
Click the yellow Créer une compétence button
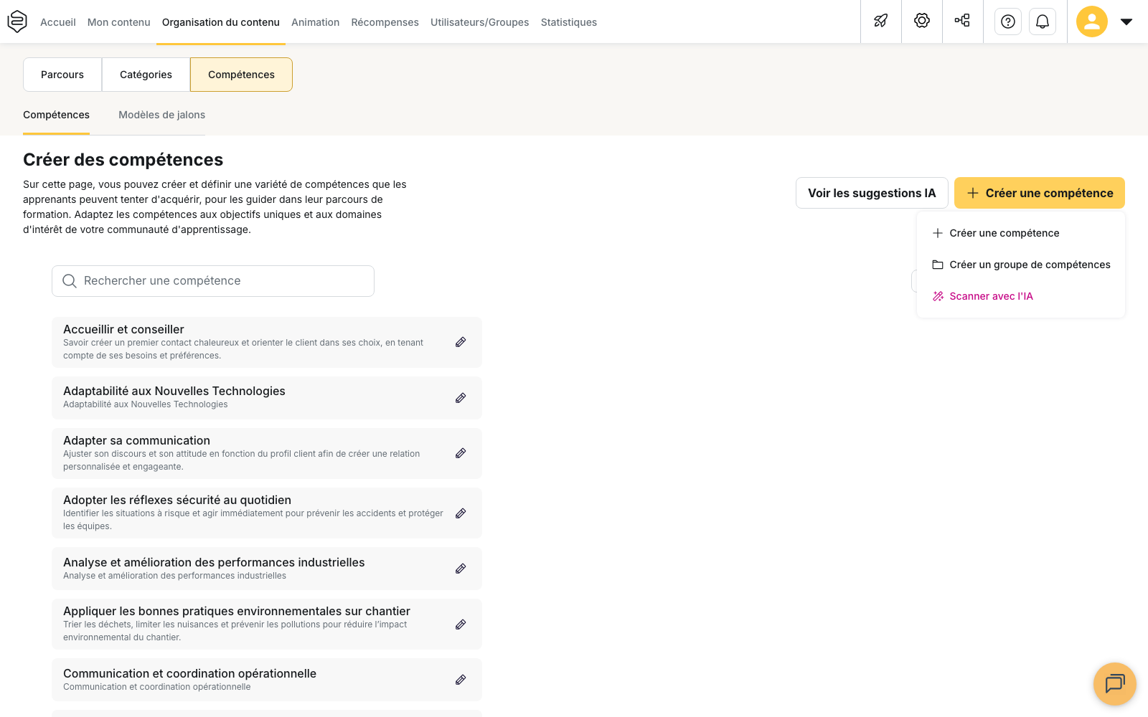pos(1040,193)
